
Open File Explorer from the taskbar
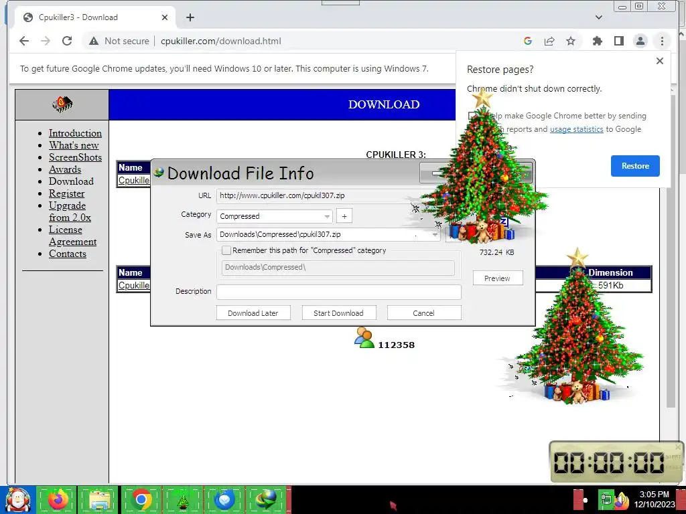[x=98, y=500]
